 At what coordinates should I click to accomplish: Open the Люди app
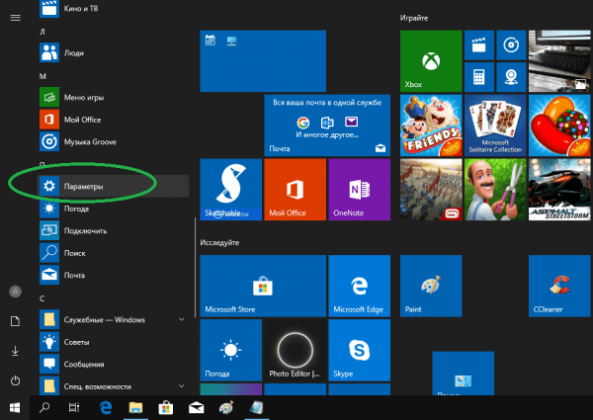tap(114, 53)
